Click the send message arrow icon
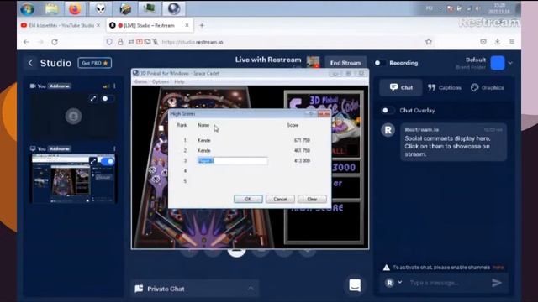Image resolution: width=538 pixels, height=302 pixels. click(x=497, y=283)
